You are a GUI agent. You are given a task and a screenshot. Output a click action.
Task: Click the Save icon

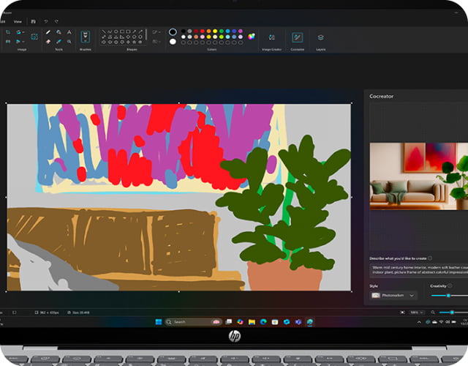34,21
